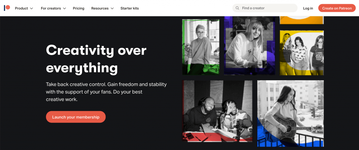Click the Take back creative control paragraph
This screenshot has height=150, width=359.
pos(106,92)
